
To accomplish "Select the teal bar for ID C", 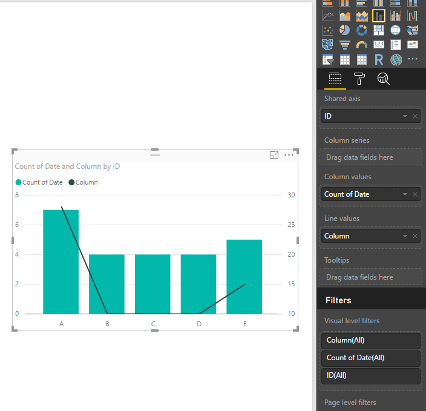I will point(152,284).
